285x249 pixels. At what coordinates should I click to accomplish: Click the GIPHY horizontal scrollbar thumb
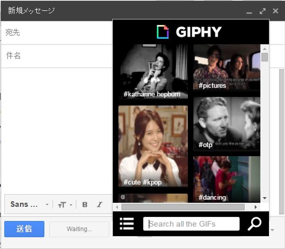(x=183, y=207)
